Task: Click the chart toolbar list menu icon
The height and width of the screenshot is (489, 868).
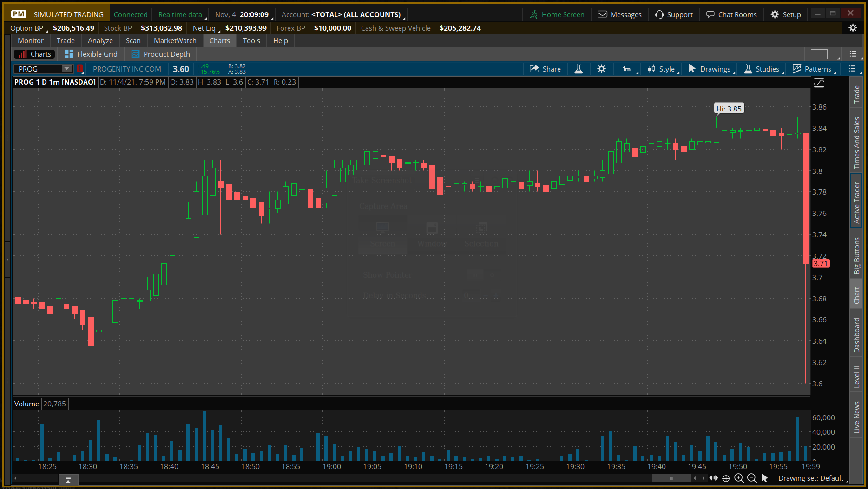Action: point(852,69)
